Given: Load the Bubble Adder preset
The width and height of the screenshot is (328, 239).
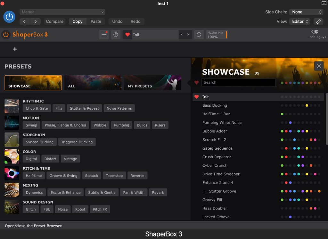Looking at the screenshot, I should click(258, 131).
